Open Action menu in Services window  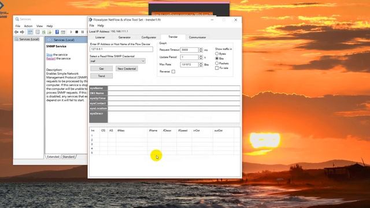(x=28, y=26)
